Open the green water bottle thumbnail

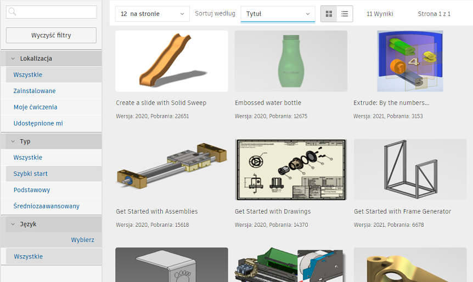tap(291, 61)
